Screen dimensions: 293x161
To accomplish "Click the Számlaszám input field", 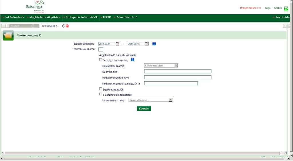I will (178, 71).
